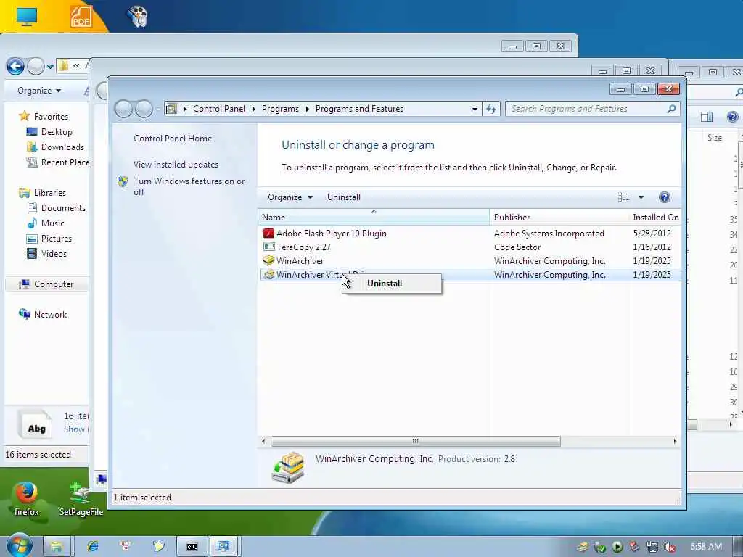Screen dimensions: 743x557
Task: Open Favorites in Explorer sidebar
Action: tap(51, 117)
